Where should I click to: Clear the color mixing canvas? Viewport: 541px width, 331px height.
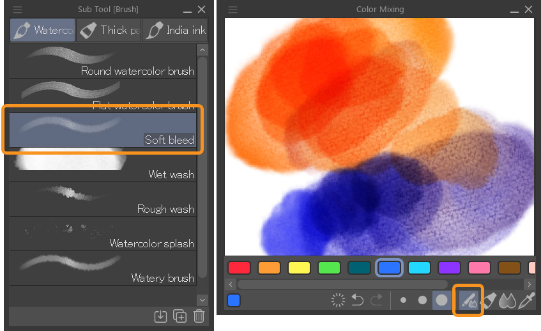pyautogui.click(x=338, y=300)
